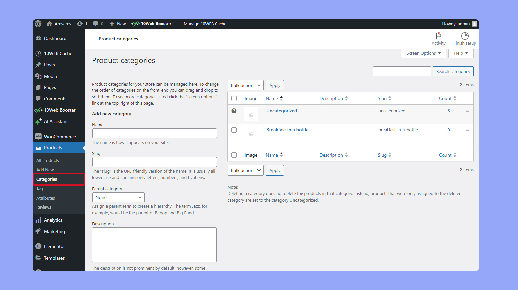Open the Bulk actions dropdown
The image size is (518, 290).
point(245,85)
